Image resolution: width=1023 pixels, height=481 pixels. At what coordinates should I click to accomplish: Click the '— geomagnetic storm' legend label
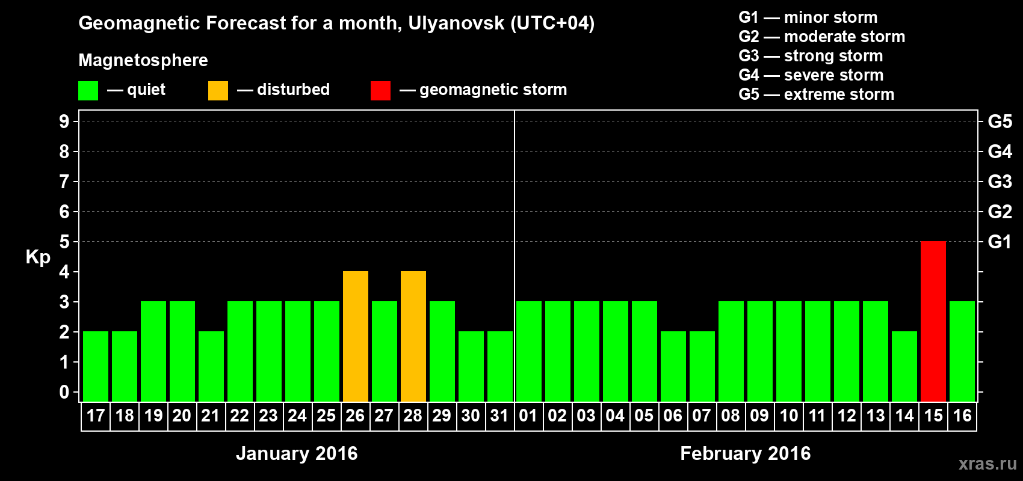[483, 90]
